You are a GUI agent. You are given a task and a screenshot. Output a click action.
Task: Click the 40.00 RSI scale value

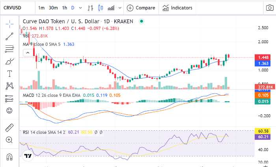263,150
